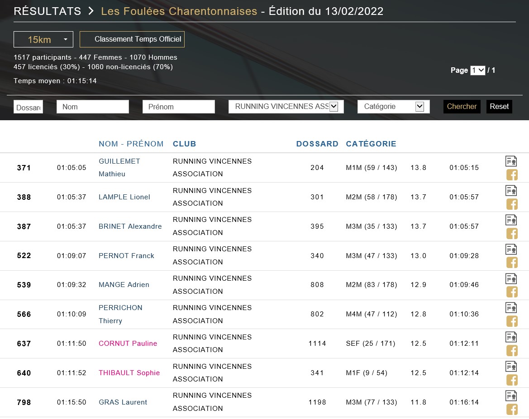This screenshot has width=529, height=419.
Task: Share PERNOT Franck result on Facebook
Action: [511, 263]
